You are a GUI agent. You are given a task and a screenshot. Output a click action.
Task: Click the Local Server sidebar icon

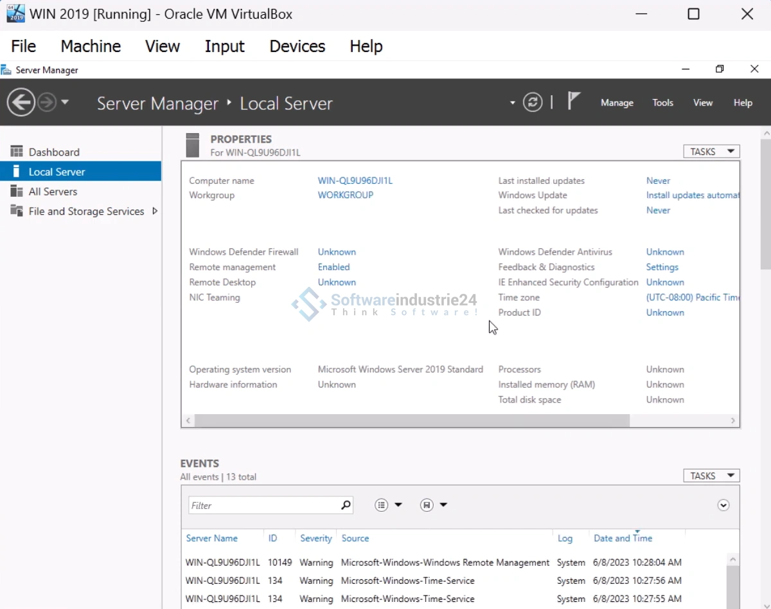coord(17,172)
